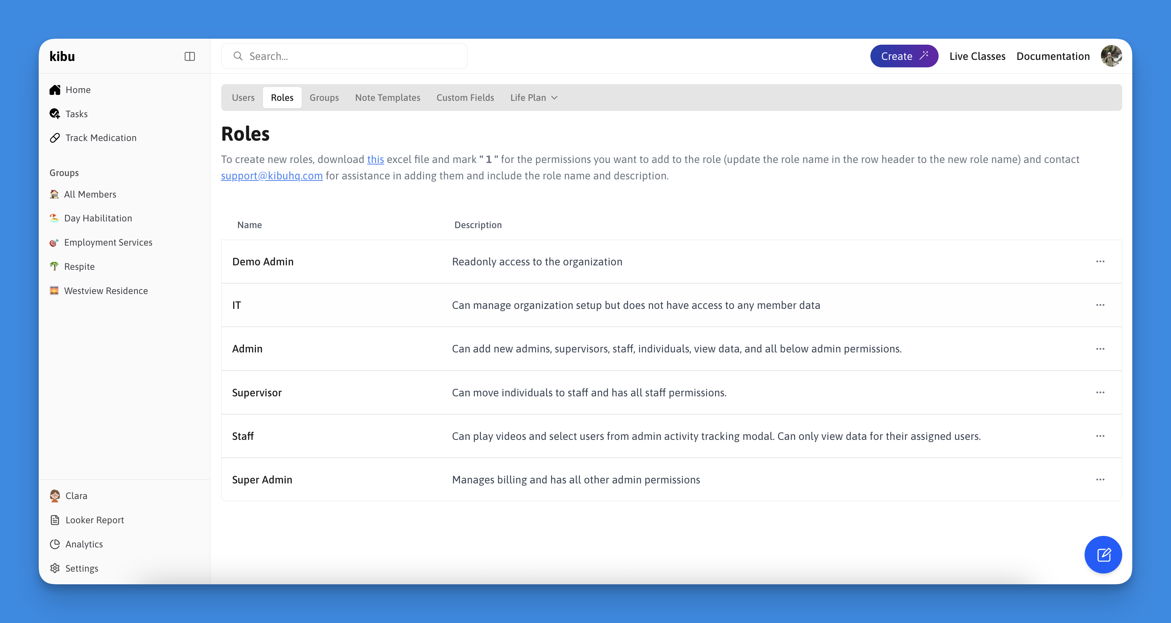Open user profile avatar
The height and width of the screenshot is (623, 1171).
[x=1111, y=56]
